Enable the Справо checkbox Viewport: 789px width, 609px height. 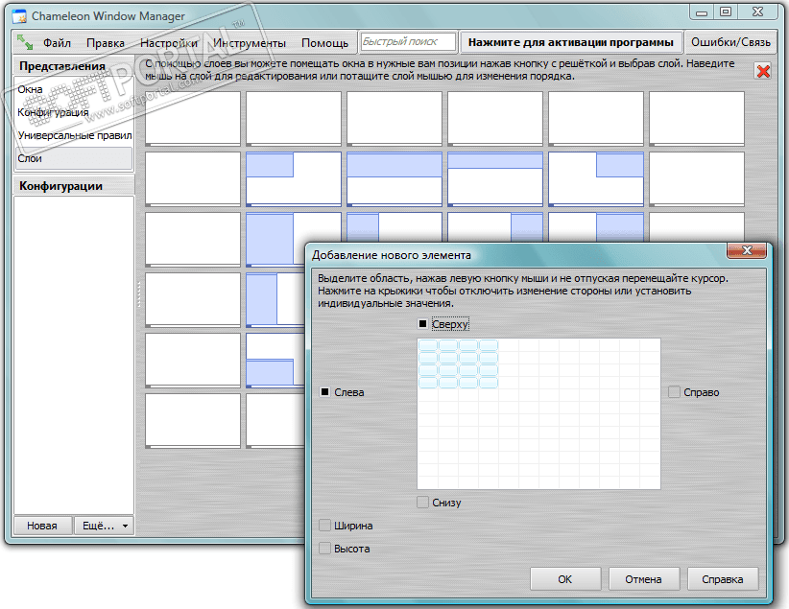click(x=674, y=391)
